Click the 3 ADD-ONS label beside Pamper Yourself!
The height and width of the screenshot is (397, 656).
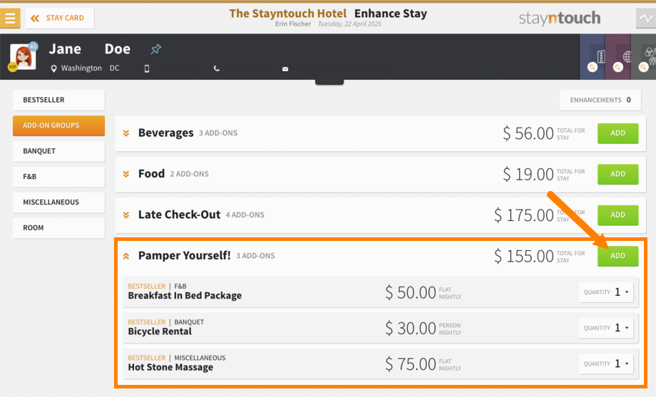click(255, 256)
